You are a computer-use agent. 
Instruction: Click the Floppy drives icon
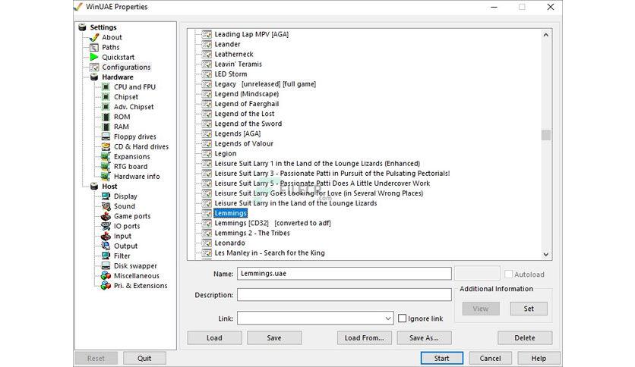coord(106,136)
